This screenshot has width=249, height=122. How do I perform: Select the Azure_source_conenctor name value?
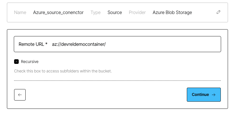tap(58, 13)
